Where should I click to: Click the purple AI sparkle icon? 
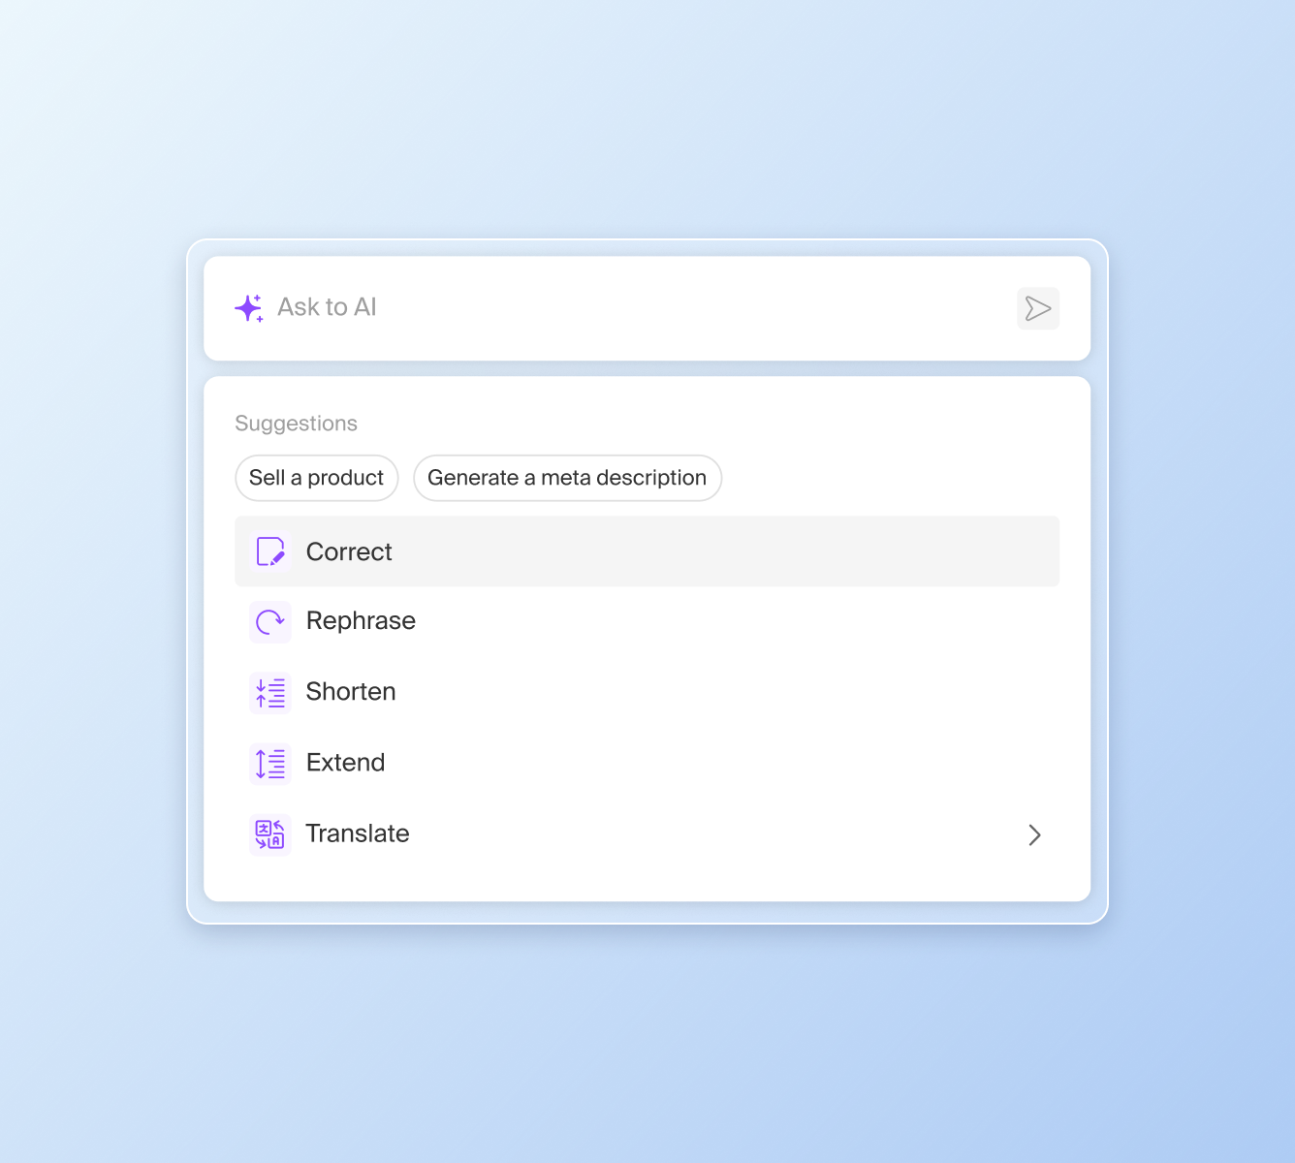[x=249, y=308]
